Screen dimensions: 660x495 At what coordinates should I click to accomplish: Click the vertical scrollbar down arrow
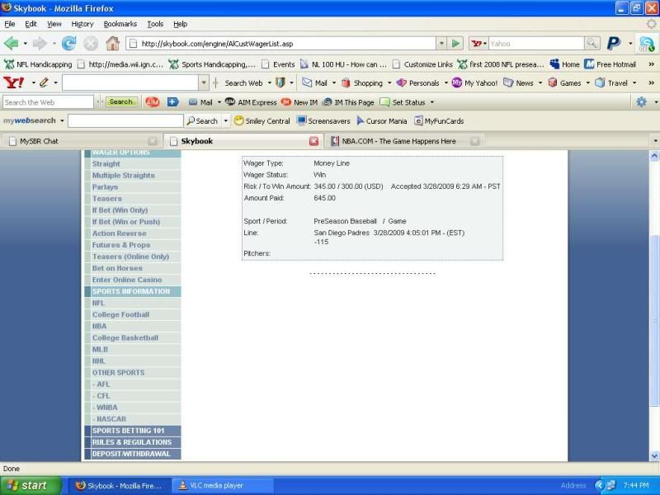click(x=654, y=456)
